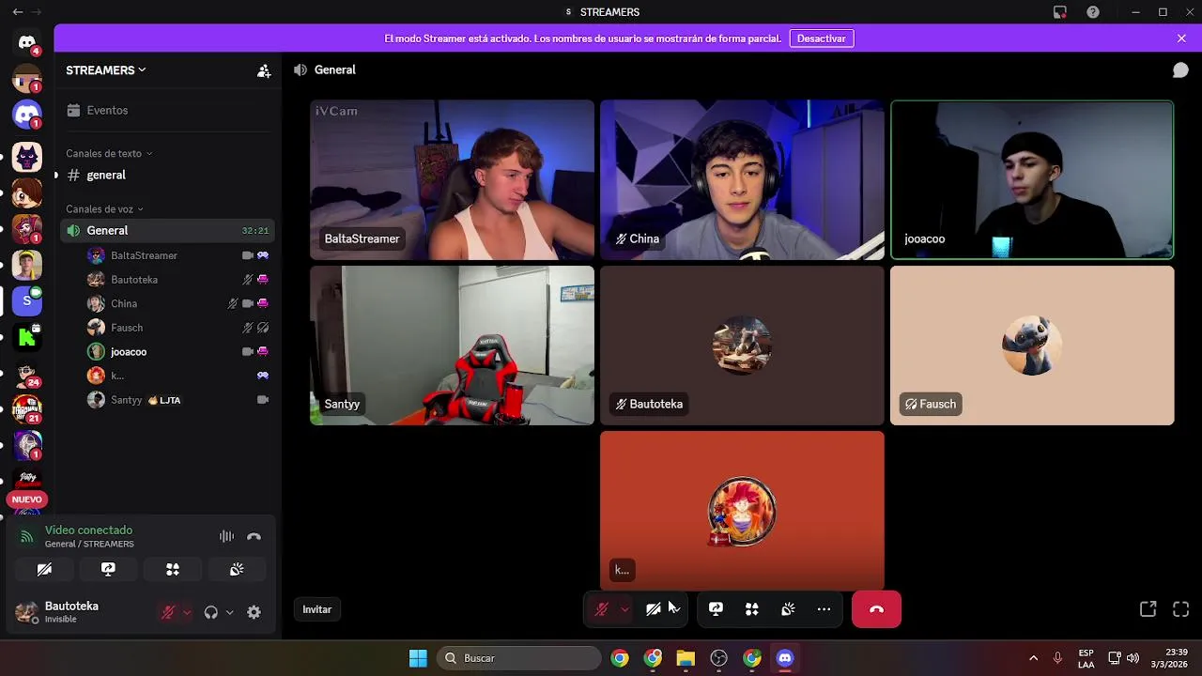Open microphone options arrow in user panel
Viewport: 1202px width, 676px height.
point(187,612)
